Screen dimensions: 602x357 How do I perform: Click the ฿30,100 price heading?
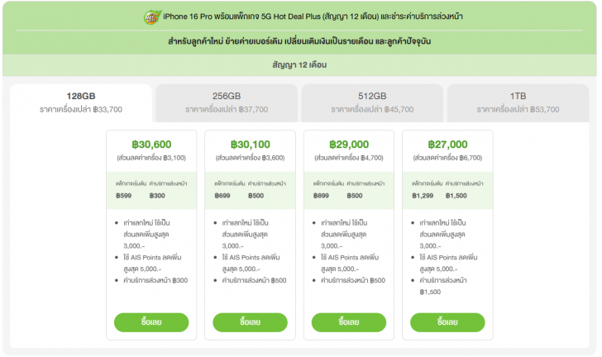[251, 144]
